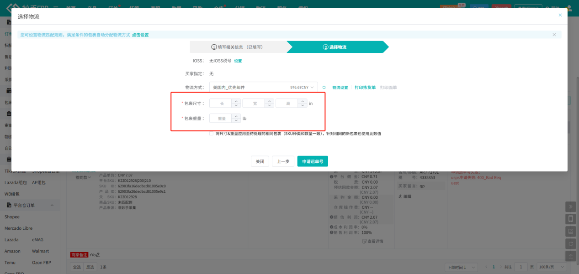Open Amazon in the sidebar
The image size is (579, 274).
click(12, 251)
